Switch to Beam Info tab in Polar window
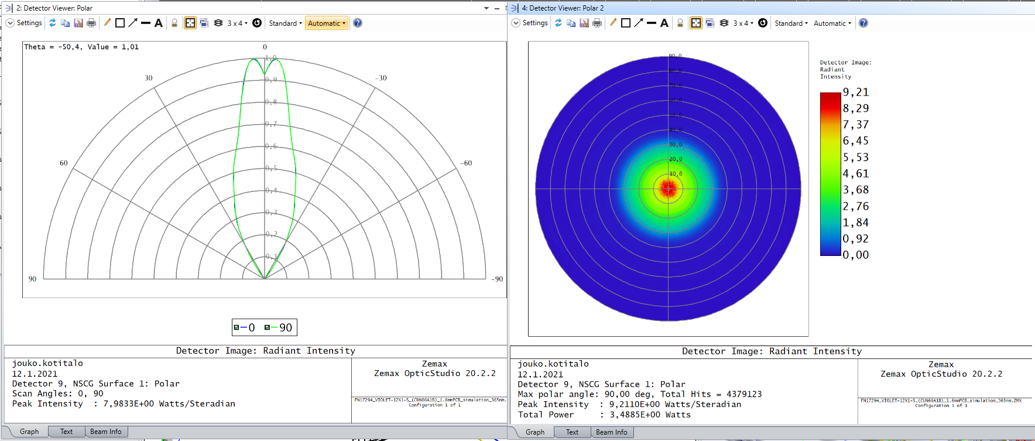 (x=106, y=432)
